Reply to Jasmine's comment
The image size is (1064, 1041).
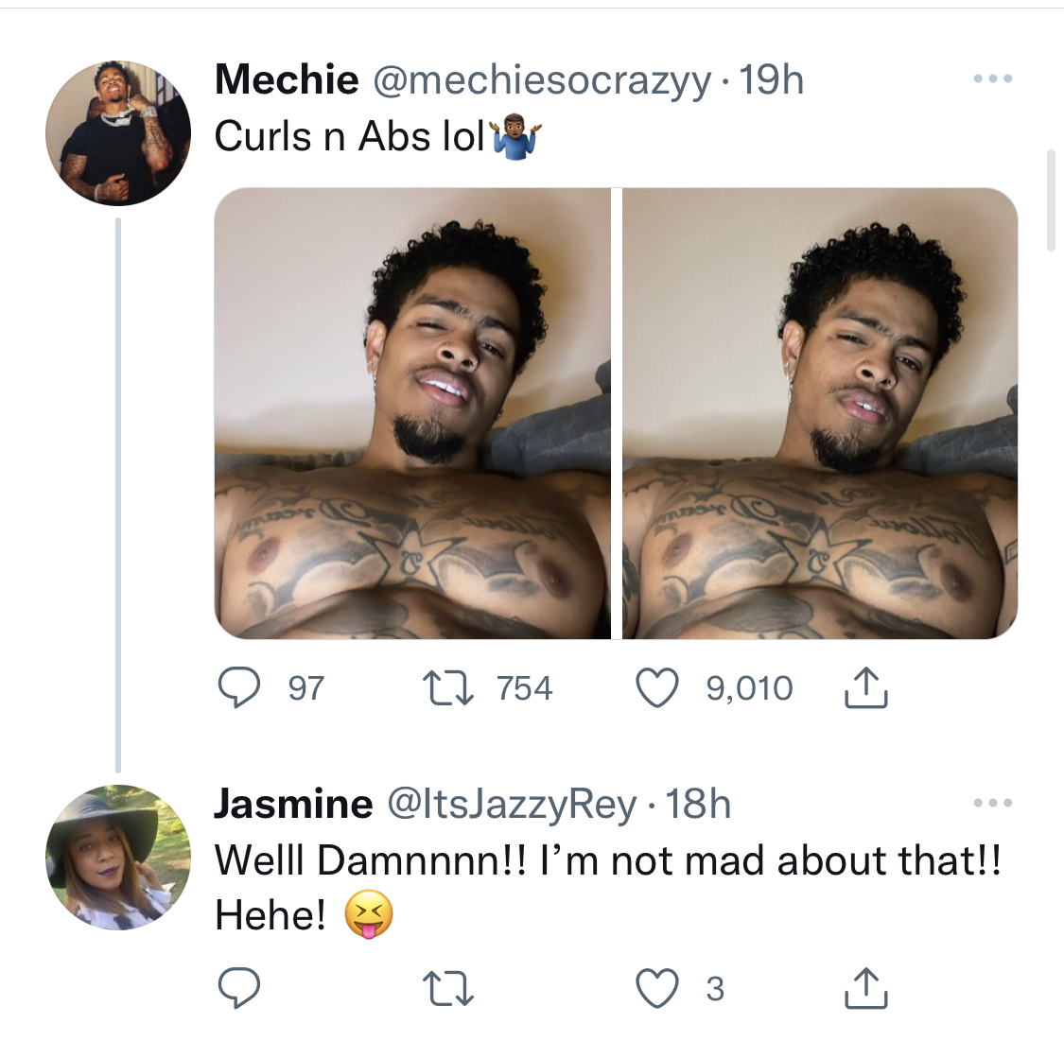click(x=238, y=988)
